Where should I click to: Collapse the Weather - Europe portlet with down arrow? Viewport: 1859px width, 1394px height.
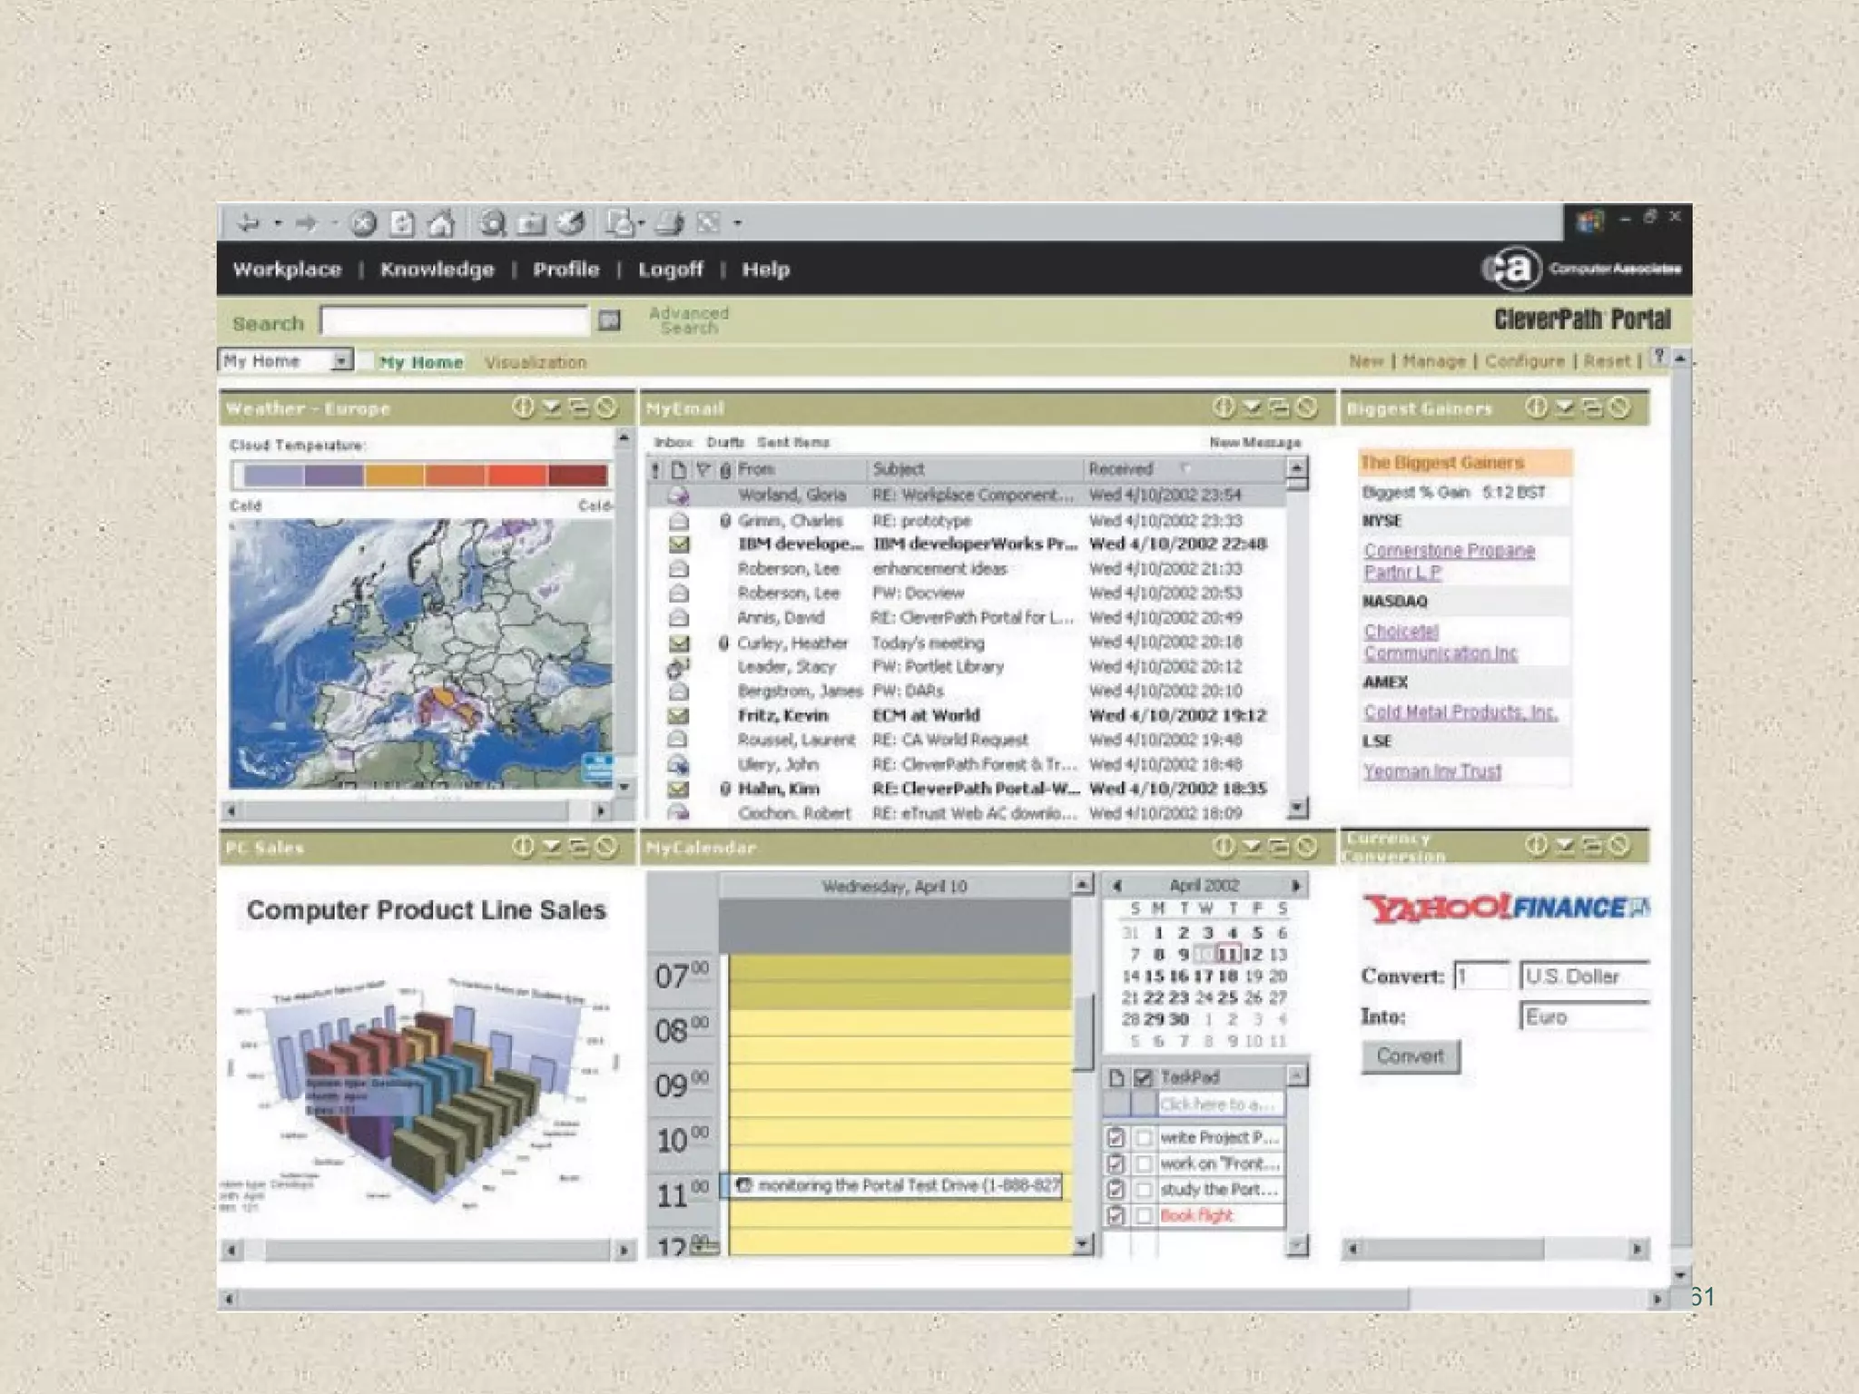coord(551,407)
